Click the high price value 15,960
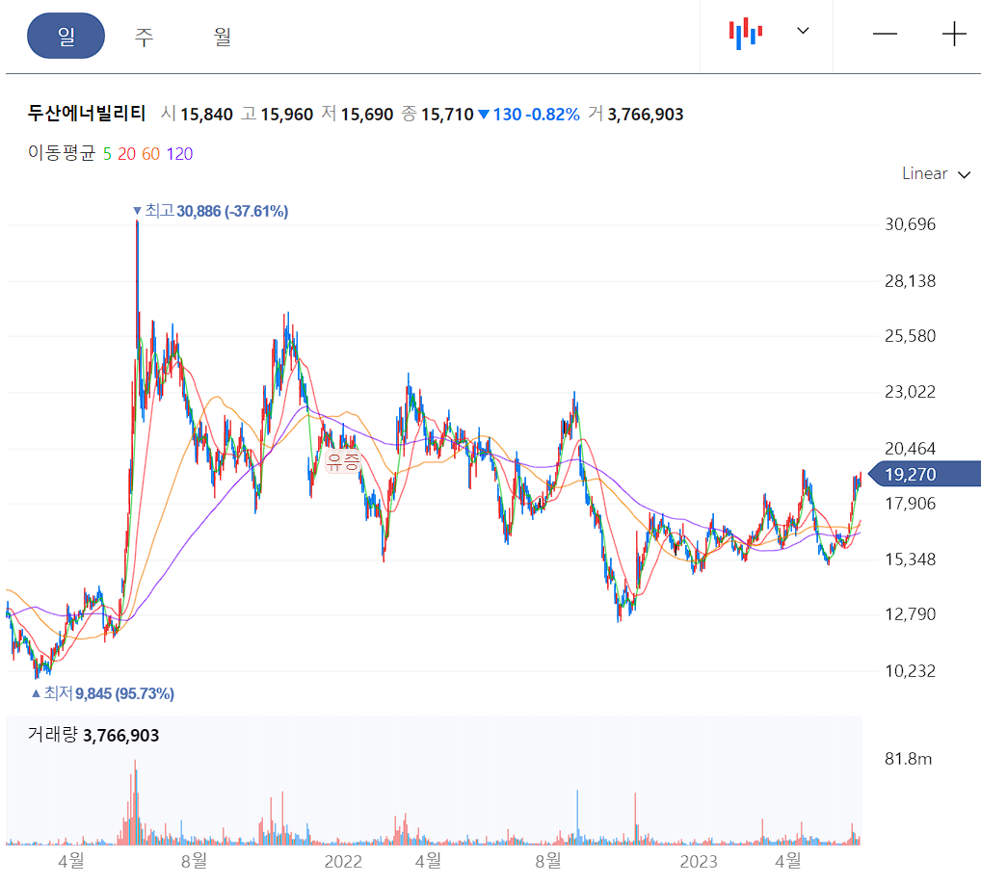The height and width of the screenshot is (885, 981). [x=286, y=115]
